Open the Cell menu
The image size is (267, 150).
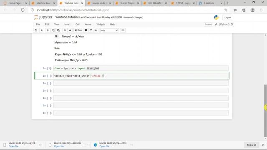coord(78,24)
